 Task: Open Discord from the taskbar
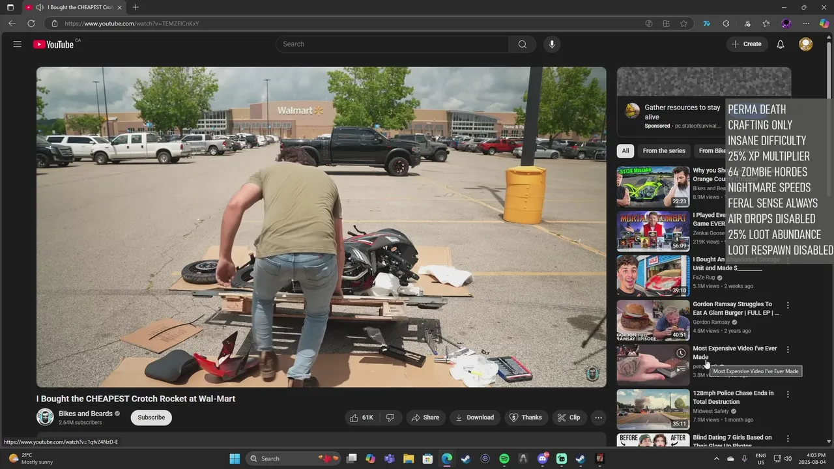(x=543, y=459)
